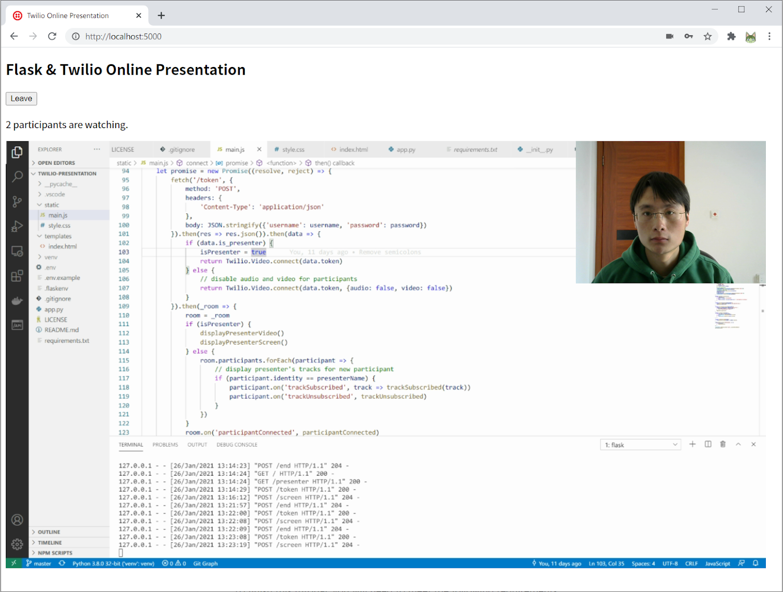Close the main.js editor tab
The width and height of the screenshot is (783, 592).
pyautogui.click(x=259, y=150)
